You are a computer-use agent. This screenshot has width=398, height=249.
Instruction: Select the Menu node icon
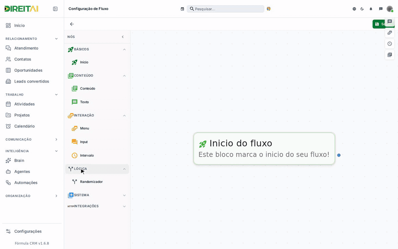point(74,128)
